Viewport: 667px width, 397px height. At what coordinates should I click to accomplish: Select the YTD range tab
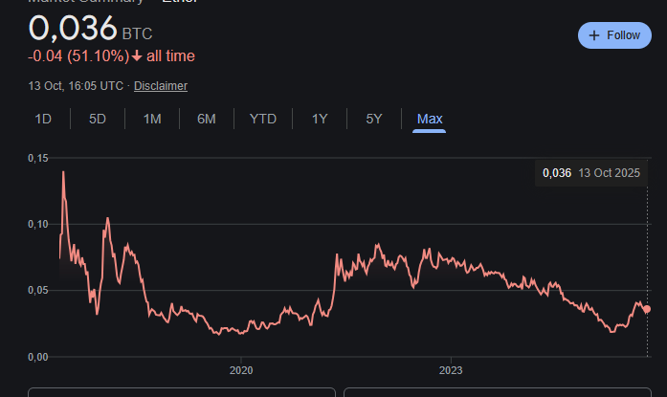coord(263,120)
